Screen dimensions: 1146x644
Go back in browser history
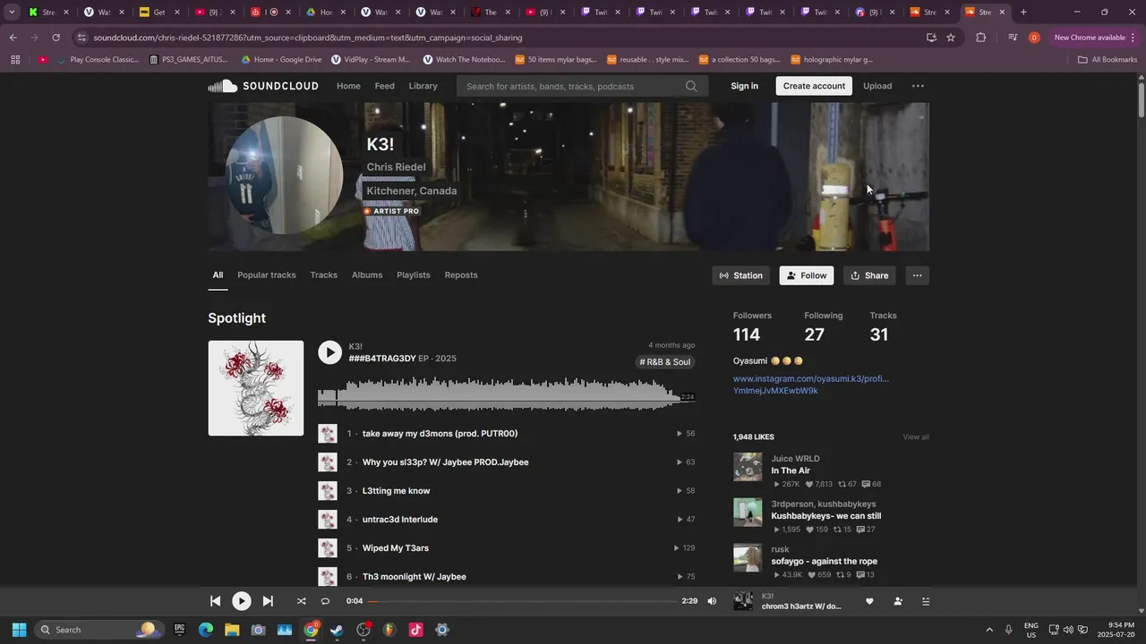coord(13,38)
